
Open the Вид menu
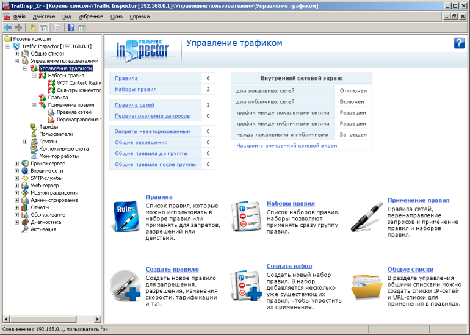[67, 16]
